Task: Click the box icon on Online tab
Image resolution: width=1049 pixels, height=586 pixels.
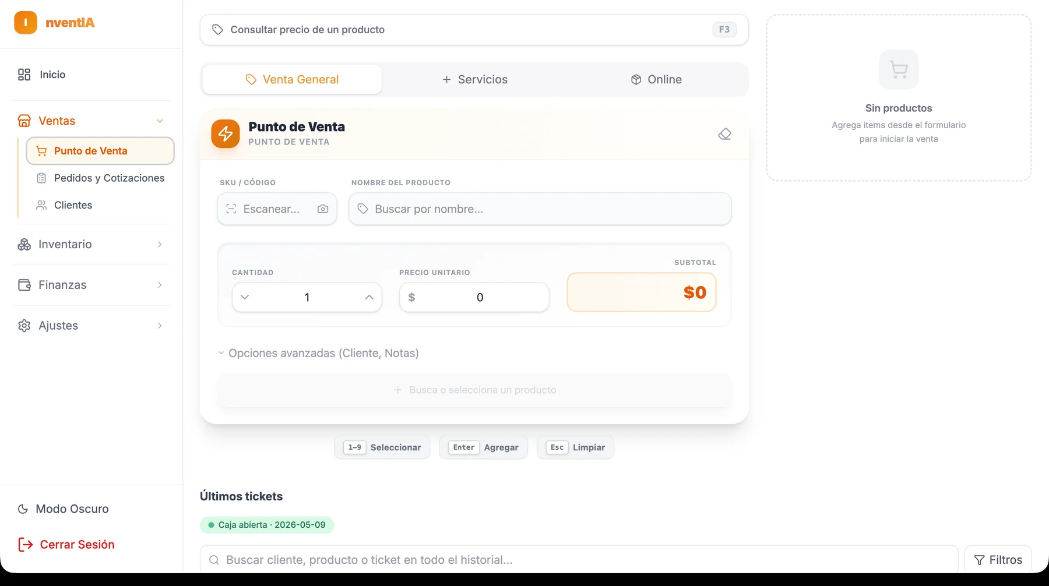Action: pos(636,79)
